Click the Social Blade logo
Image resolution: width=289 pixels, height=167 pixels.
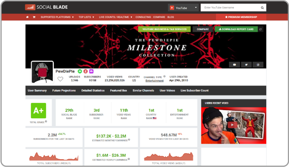46,7
